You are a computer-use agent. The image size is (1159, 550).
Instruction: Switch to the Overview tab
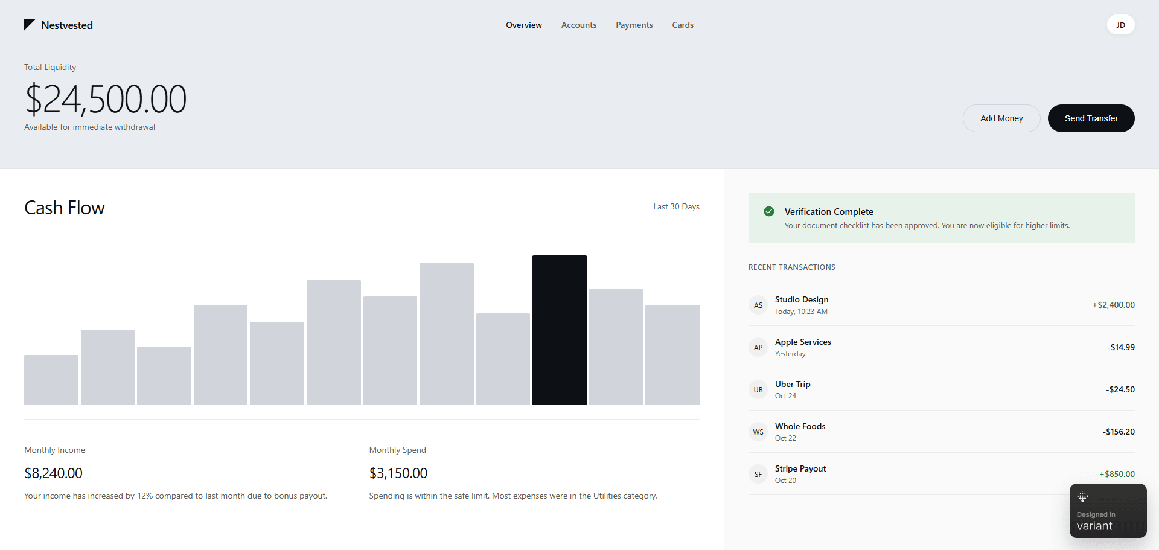coord(523,25)
